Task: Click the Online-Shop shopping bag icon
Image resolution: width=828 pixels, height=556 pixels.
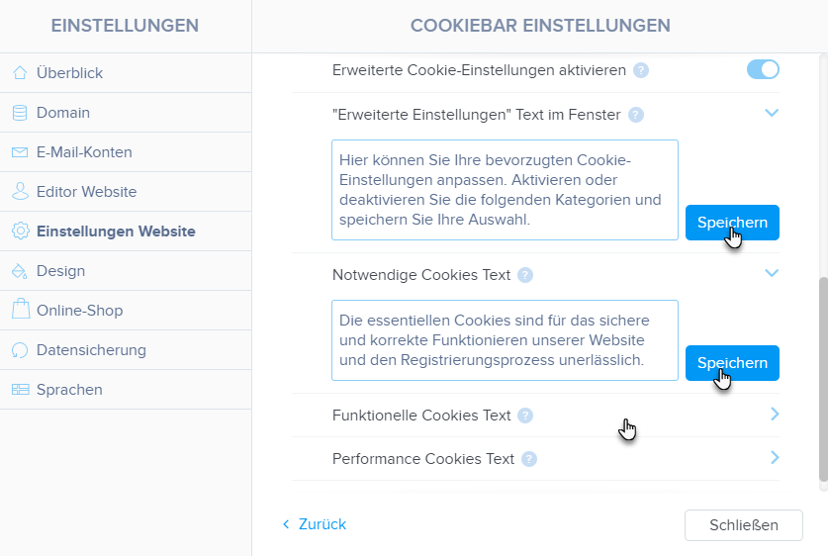Action: point(20,310)
